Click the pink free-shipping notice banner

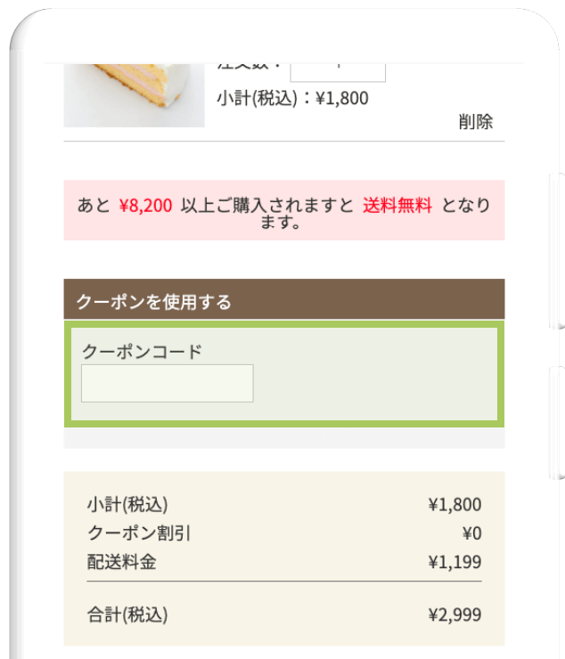tap(284, 210)
